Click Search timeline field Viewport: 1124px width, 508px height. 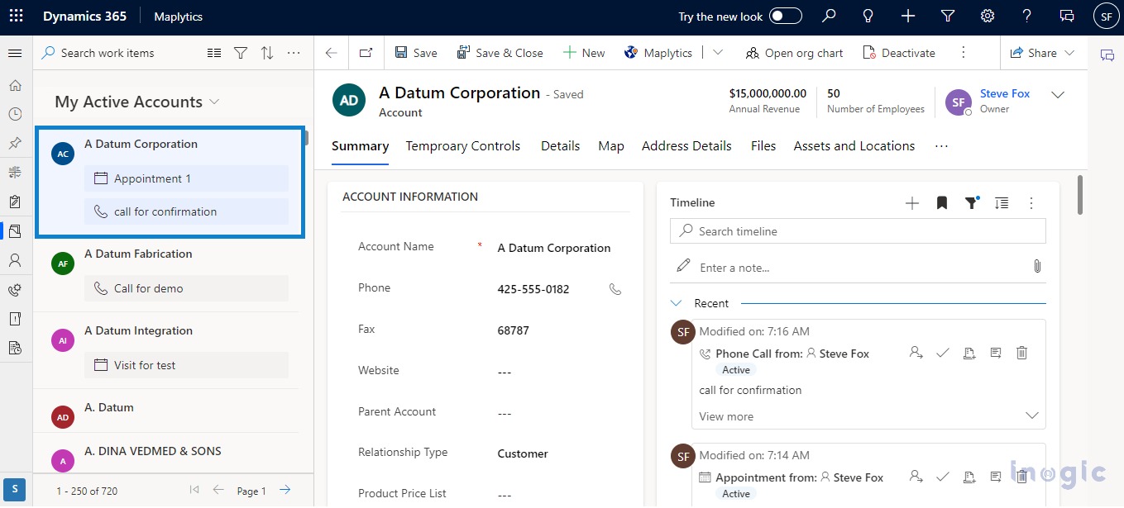coord(858,231)
